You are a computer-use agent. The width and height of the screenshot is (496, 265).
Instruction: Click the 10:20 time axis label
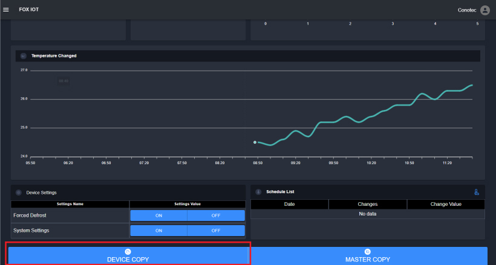point(371,163)
